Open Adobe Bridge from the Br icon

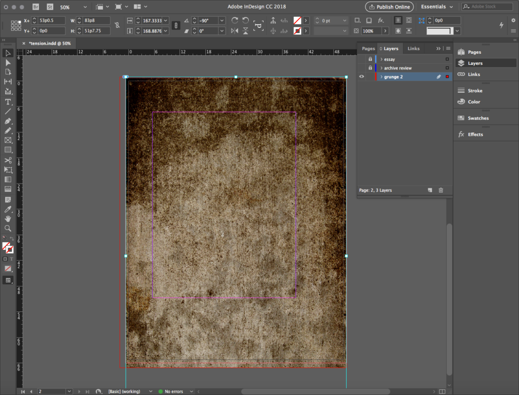point(36,7)
